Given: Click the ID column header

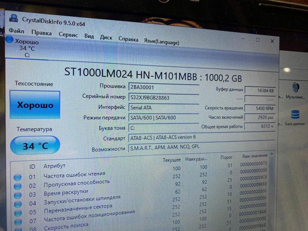Looking at the screenshot, I should pos(32,167).
